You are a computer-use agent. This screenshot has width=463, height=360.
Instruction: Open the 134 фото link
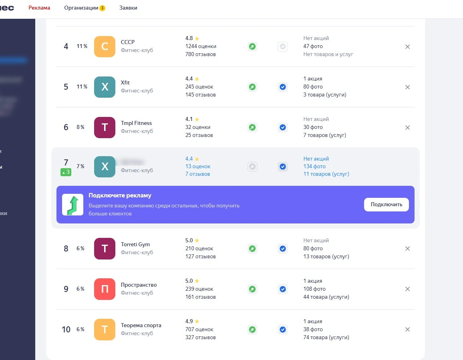314,167
